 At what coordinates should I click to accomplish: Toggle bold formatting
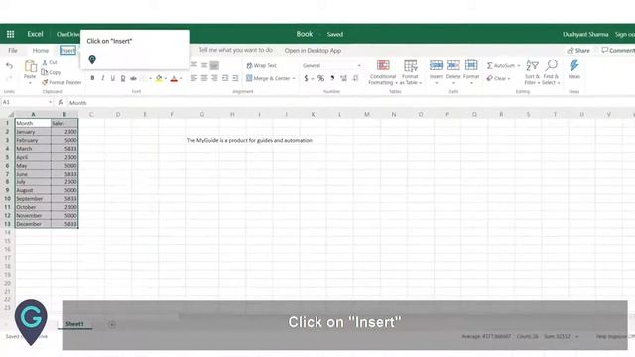(x=92, y=78)
